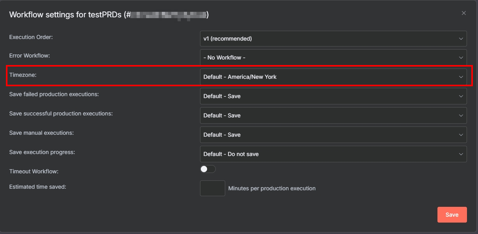The height and width of the screenshot is (234, 478).
Task: Click the 'Timeout Workflow:' label text
Action: click(x=34, y=171)
